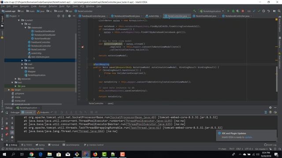The width and height of the screenshot is (282, 158).
Task: Pause program in Debug panel
Action: pos(7,123)
